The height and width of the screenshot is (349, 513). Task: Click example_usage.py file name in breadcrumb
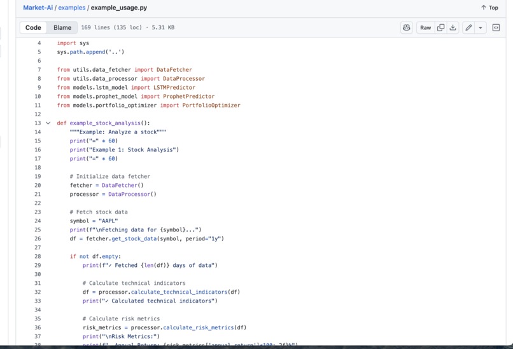click(119, 8)
